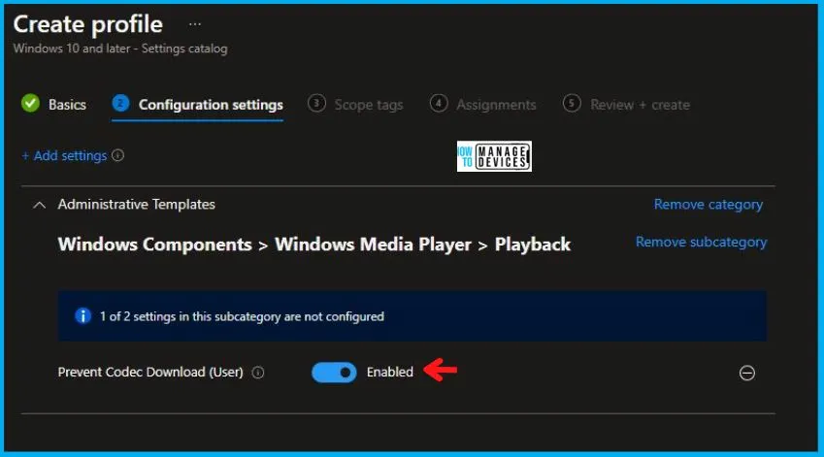Click the info icon next to Add settings
This screenshot has width=824, height=457.
(x=117, y=155)
